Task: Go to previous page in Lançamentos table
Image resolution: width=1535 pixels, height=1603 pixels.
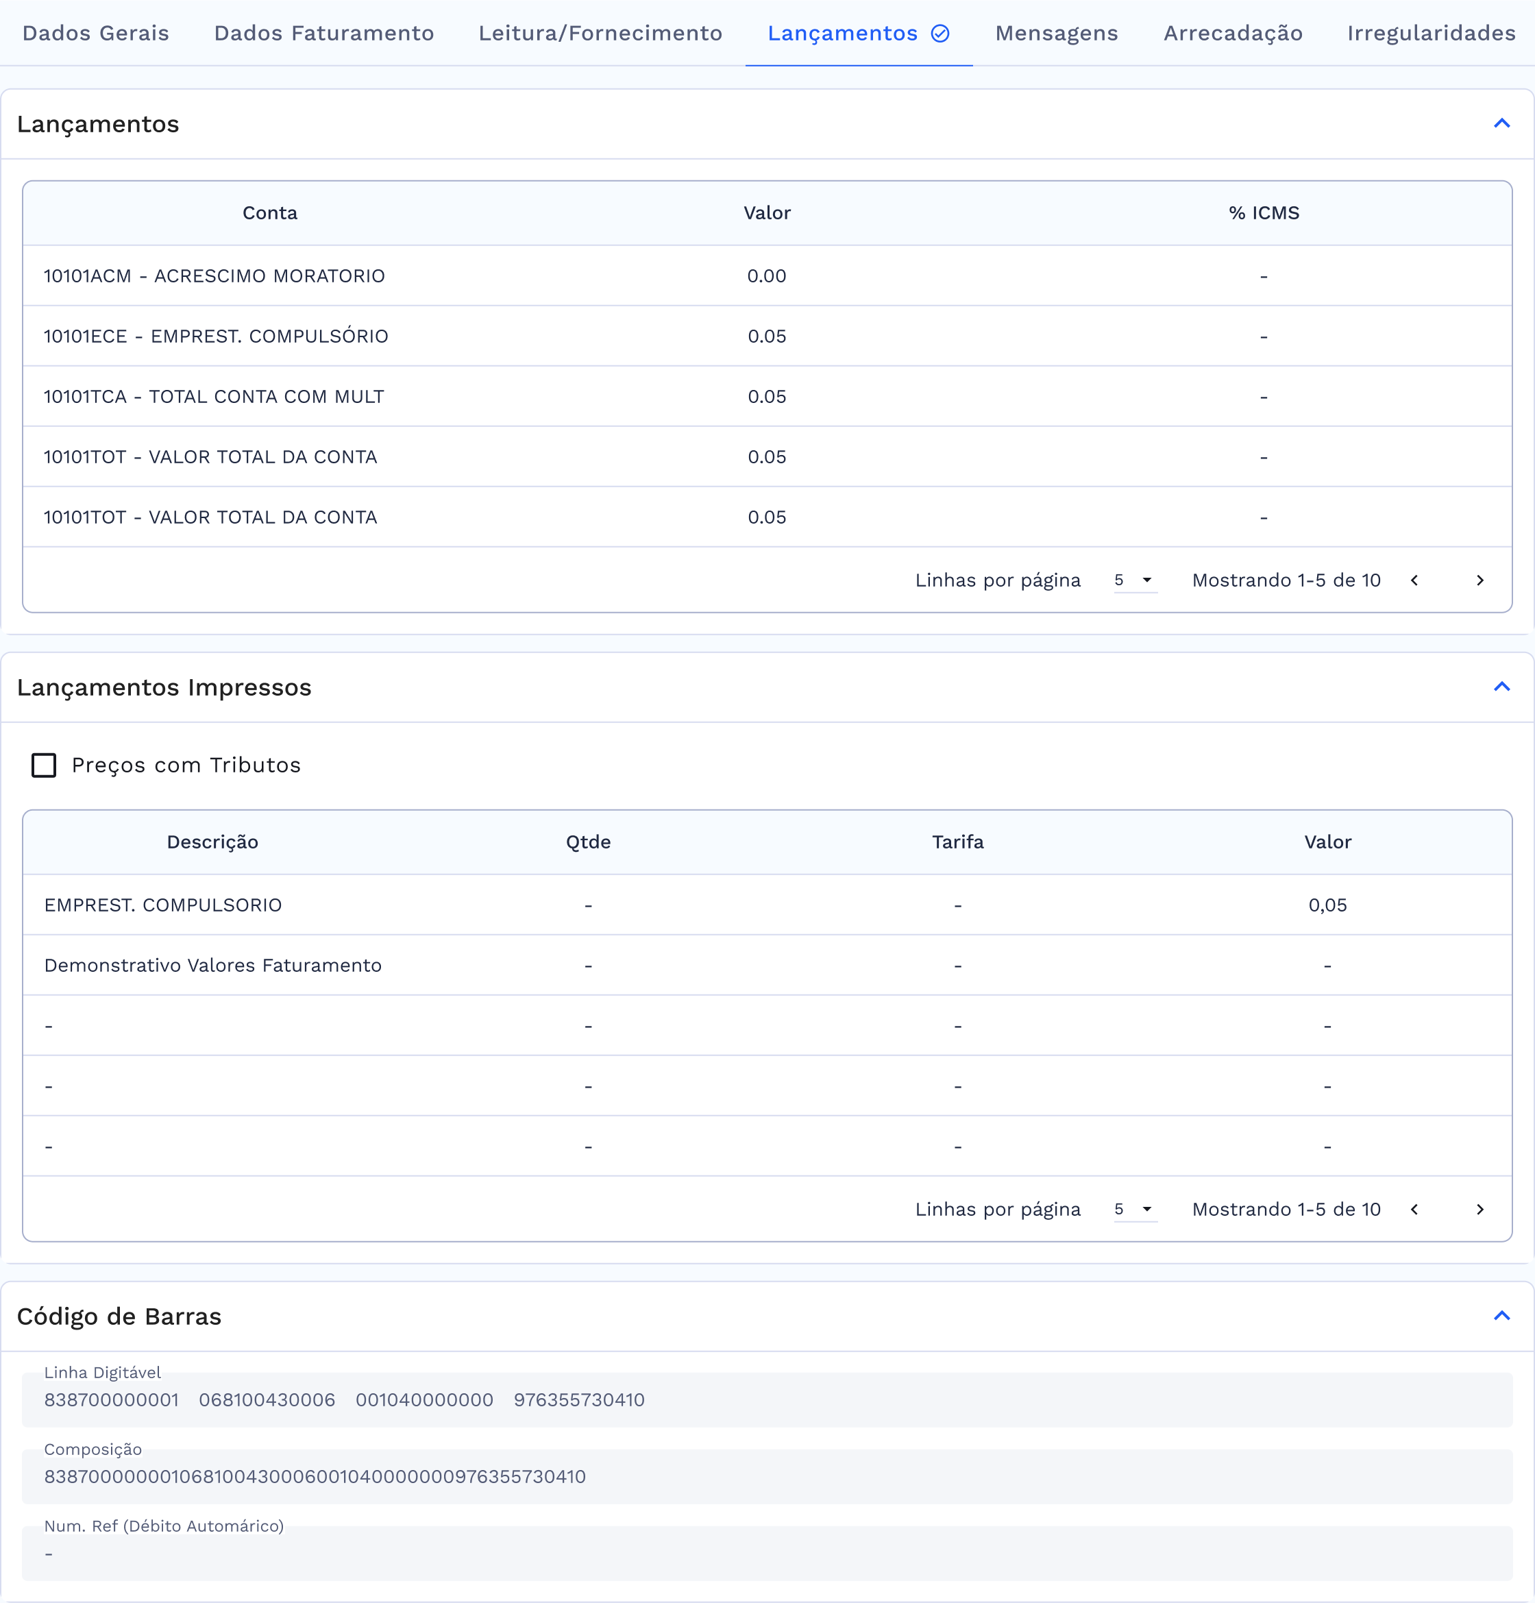Action: pyautogui.click(x=1414, y=580)
